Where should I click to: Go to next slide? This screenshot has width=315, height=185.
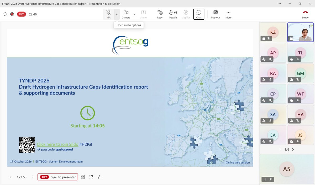pos(33,177)
